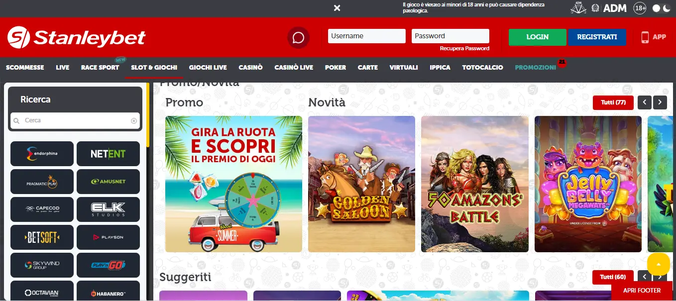Open the VIRTUALI menu item
This screenshot has width=676, height=301.
click(404, 67)
